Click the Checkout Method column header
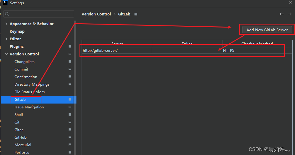295x155 pixels. pos(257,44)
